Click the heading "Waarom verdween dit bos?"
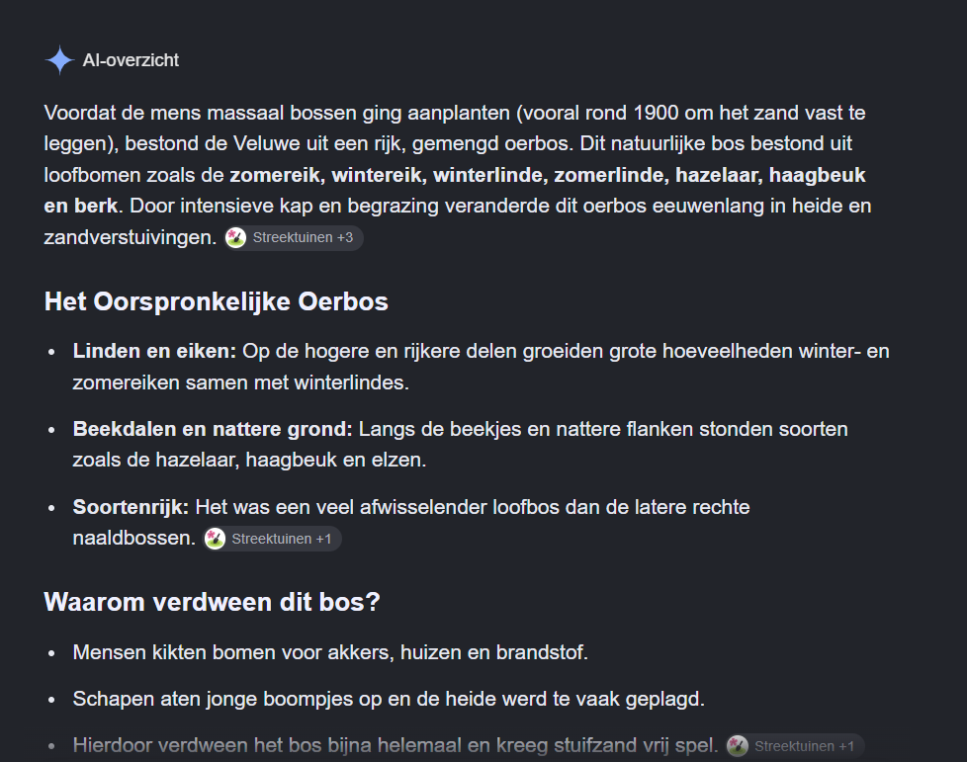 coord(213,602)
